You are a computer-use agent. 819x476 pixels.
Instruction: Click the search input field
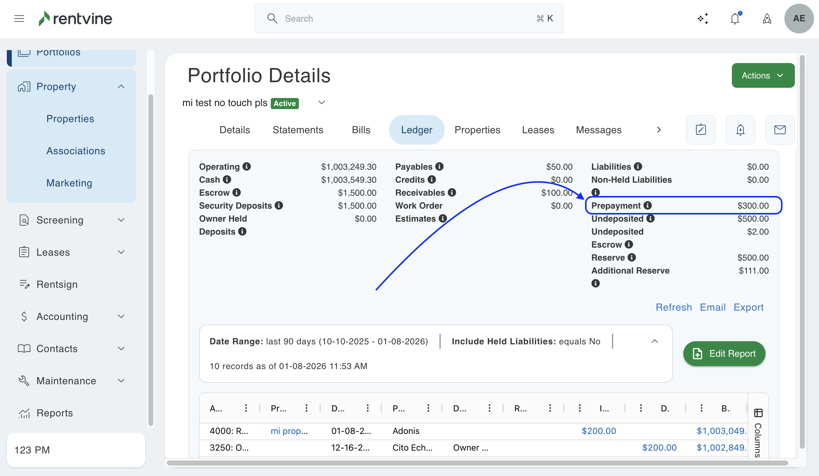(409, 19)
